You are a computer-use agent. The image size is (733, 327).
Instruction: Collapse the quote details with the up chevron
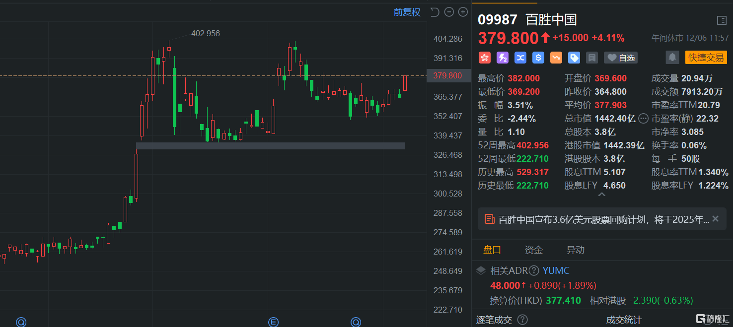602,195
